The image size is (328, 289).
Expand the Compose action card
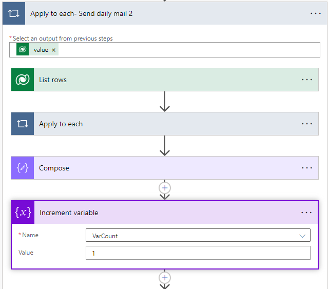click(x=164, y=168)
